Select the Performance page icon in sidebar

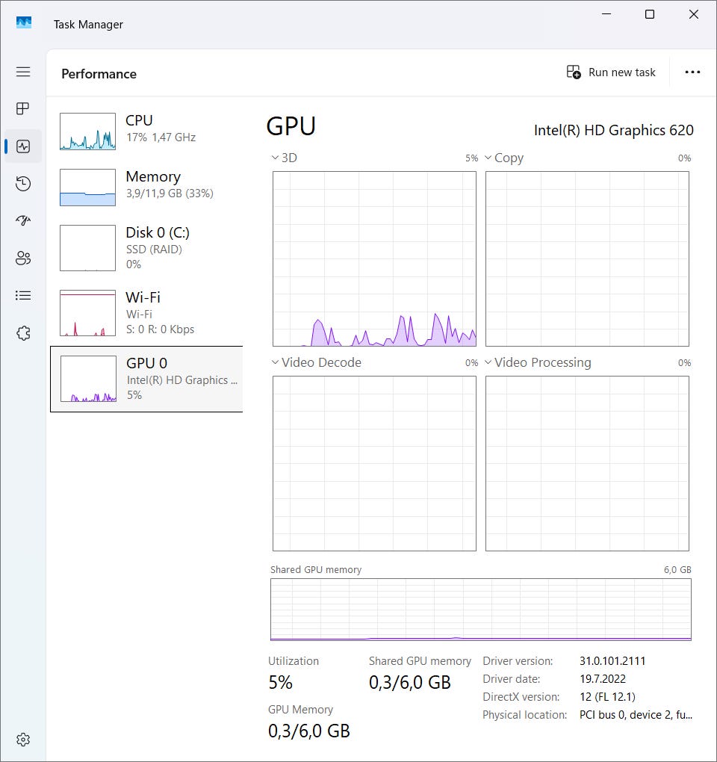pos(23,146)
